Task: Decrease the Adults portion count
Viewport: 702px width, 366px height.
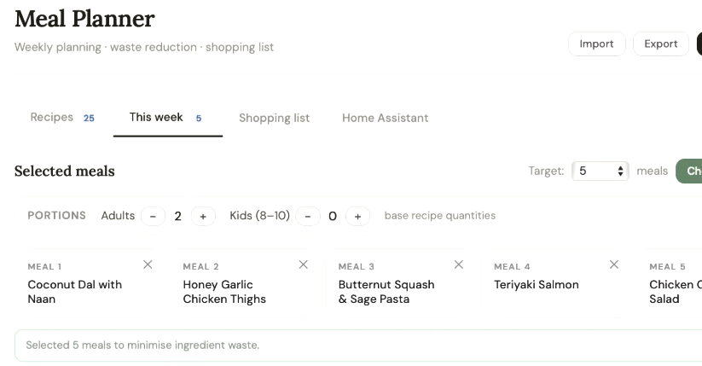Action: point(154,217)
